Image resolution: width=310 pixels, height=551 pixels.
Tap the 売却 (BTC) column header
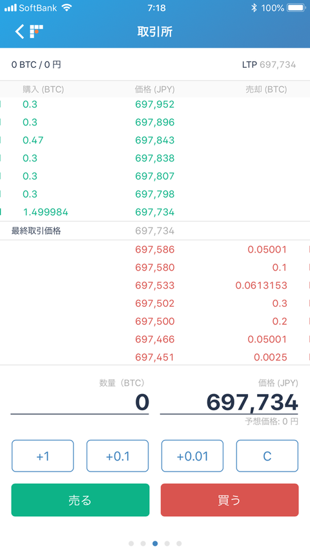pyautogui.click(x=266, y=89)
